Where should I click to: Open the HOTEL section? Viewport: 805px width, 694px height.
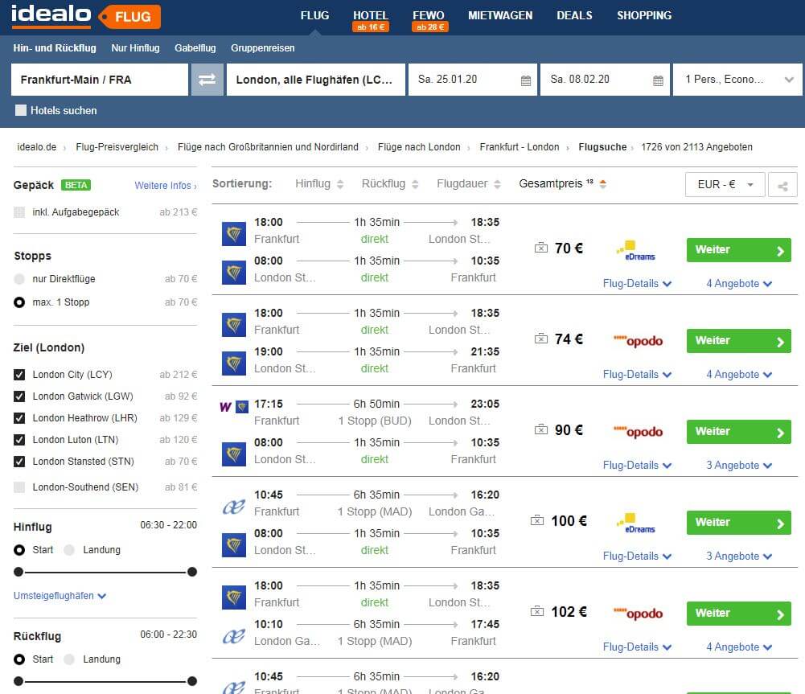[x=371, y=15]
